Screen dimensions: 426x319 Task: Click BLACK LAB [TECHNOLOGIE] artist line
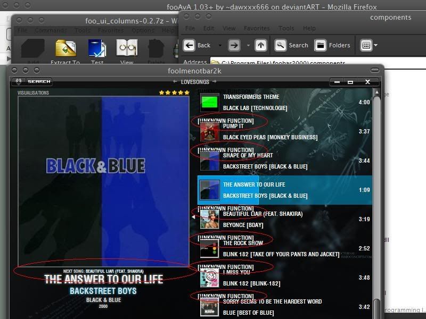(255, 108)
